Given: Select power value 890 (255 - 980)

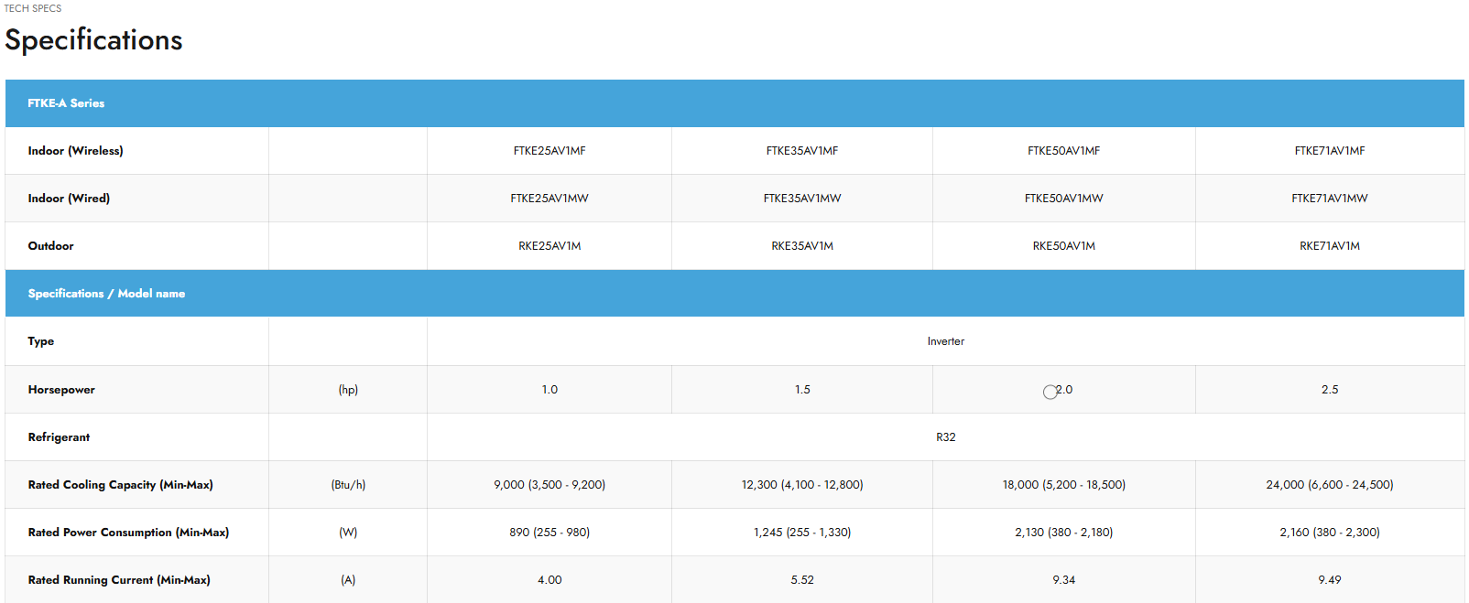Looking at the screenshot, I should click(550, 533).
